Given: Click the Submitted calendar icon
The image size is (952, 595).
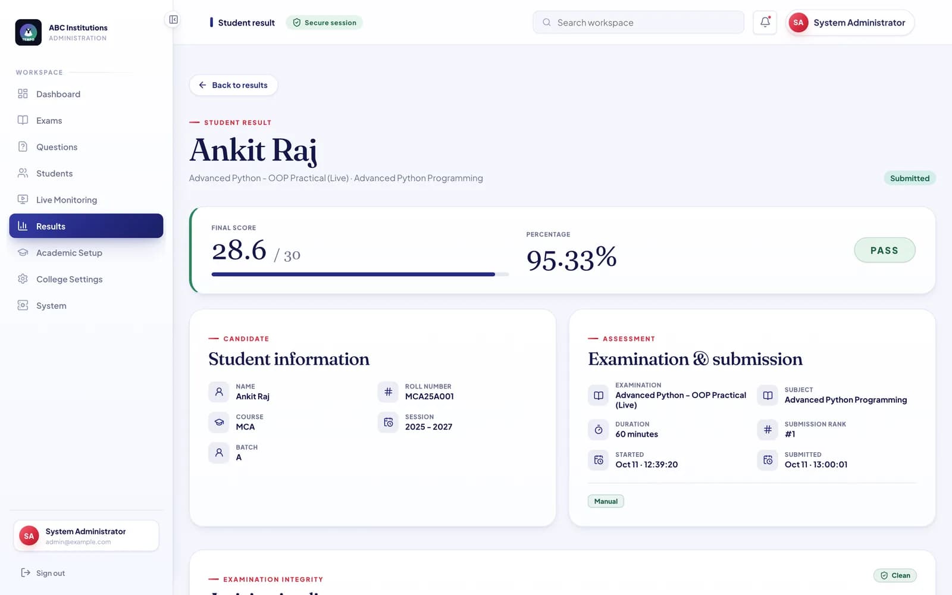Looking at the screenshot, I should pos(768,460).
